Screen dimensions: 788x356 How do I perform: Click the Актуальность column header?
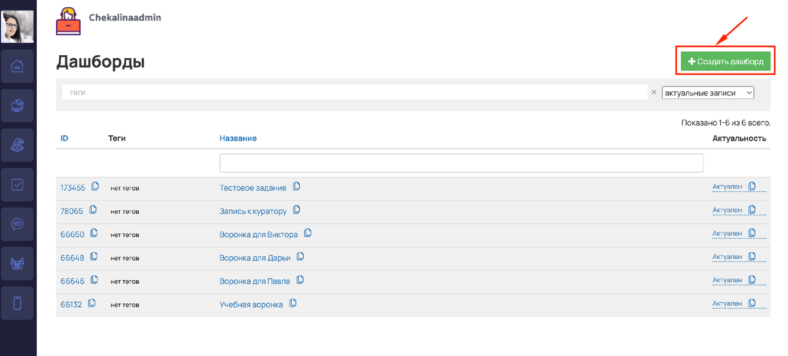tap(739, 139)
